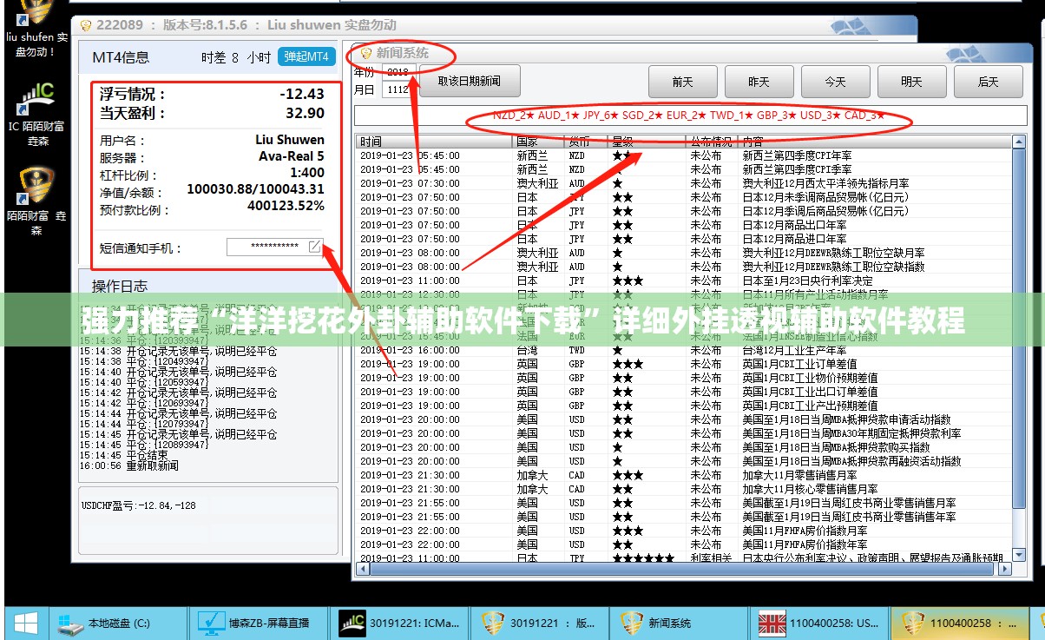
Task: Switch to 30191221: ICMa... taskbar item
Action: [x=401, y=623]
